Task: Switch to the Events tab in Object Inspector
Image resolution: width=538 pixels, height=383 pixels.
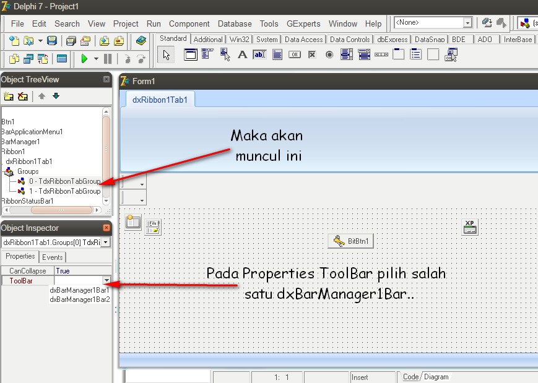Action: (53, 257)
